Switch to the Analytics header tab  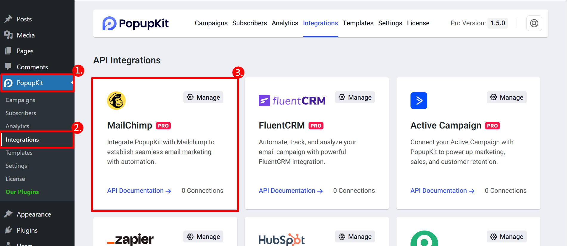[x=285, y=23]
